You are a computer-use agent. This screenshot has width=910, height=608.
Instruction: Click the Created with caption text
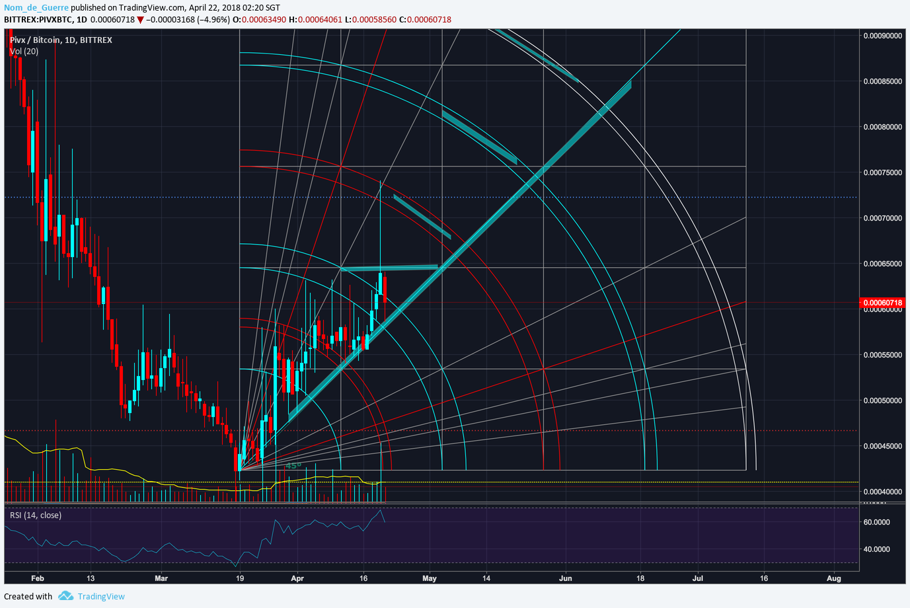[x=28, y=596]
